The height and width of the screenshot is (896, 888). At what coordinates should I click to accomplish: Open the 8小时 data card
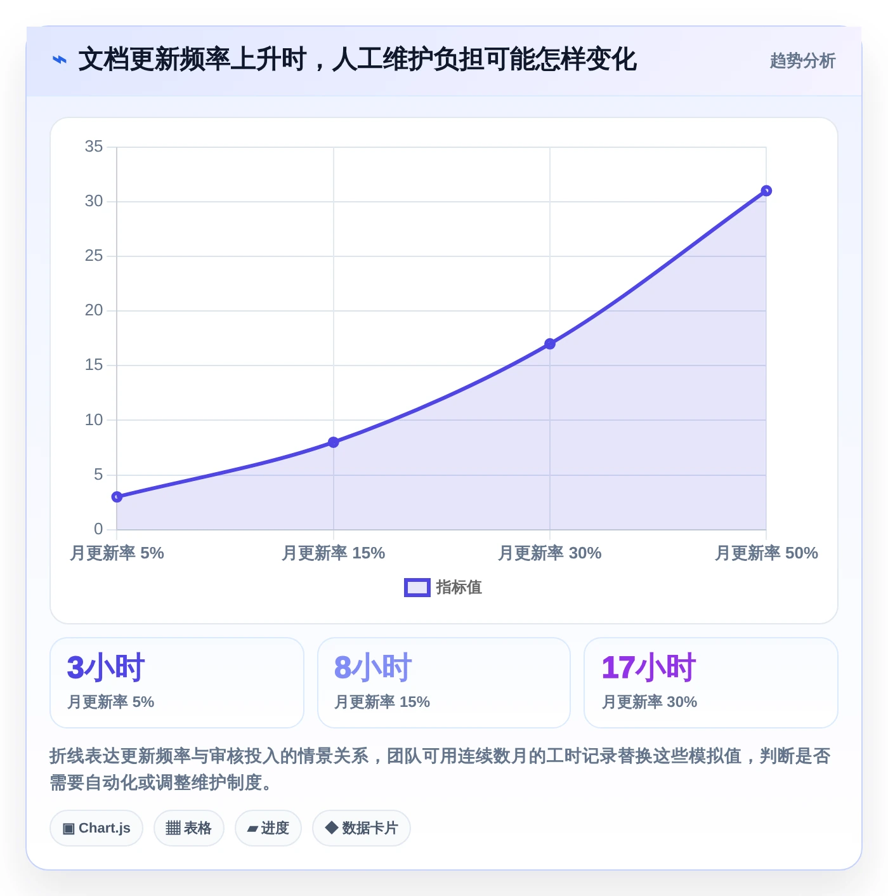444,683
